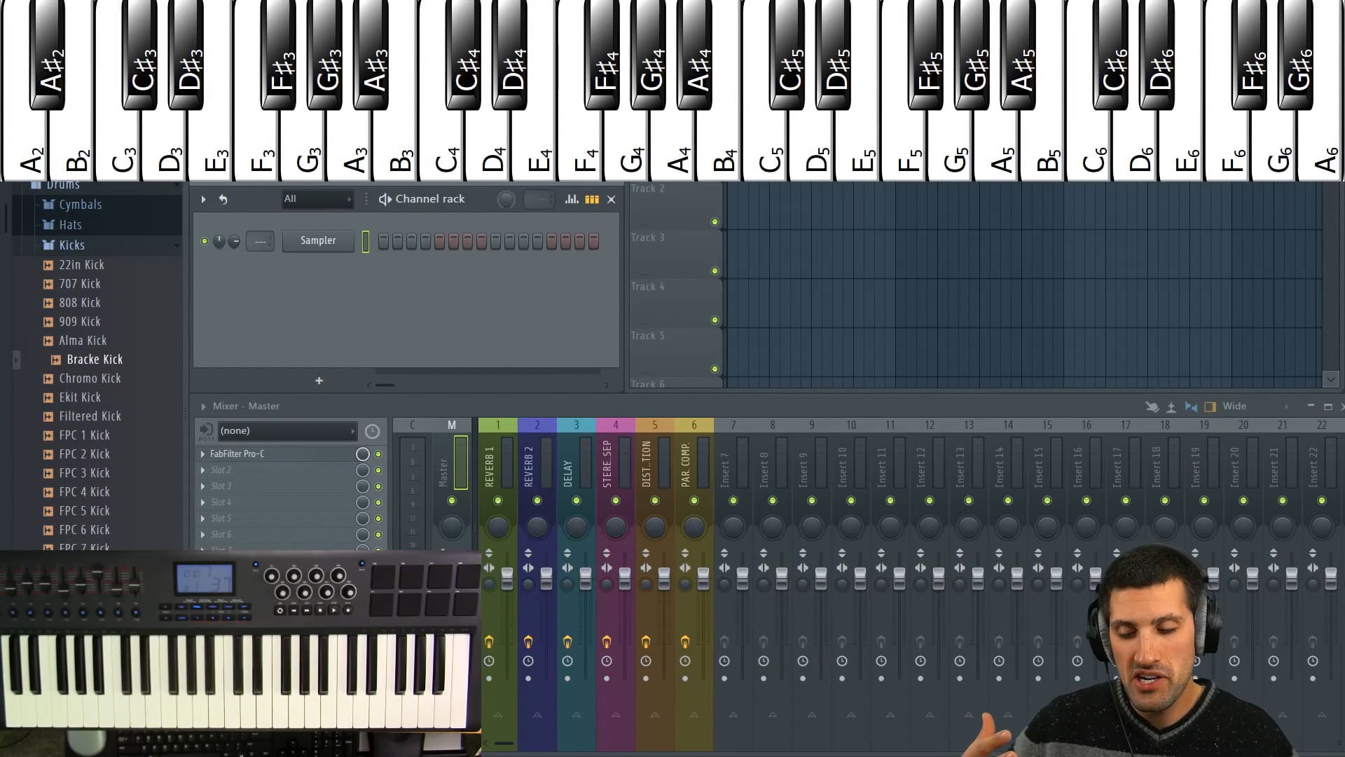Toggle the FabFilter Pro-C enable LED
Screen dimensions: 1345x757
pos(378,454)
